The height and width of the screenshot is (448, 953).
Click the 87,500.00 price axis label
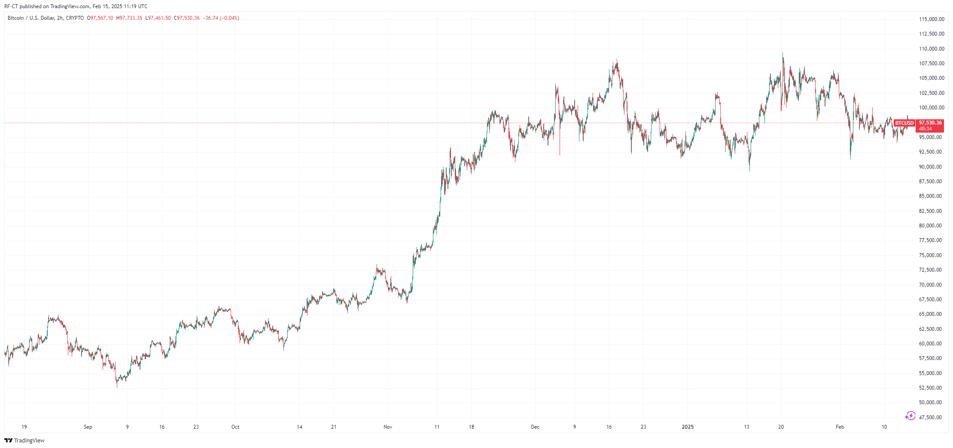[x=930, y=182]
